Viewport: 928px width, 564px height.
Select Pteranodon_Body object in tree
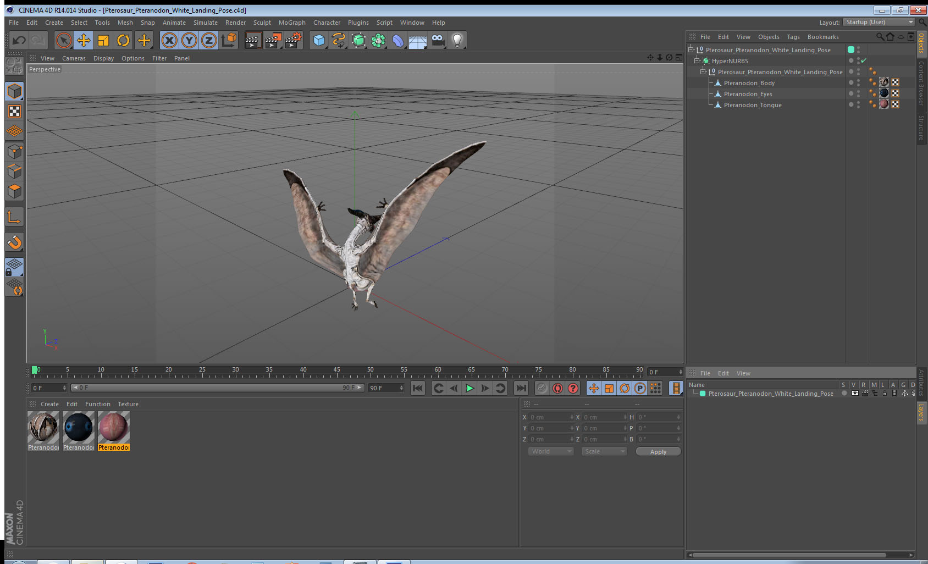[x=749, y=83]
